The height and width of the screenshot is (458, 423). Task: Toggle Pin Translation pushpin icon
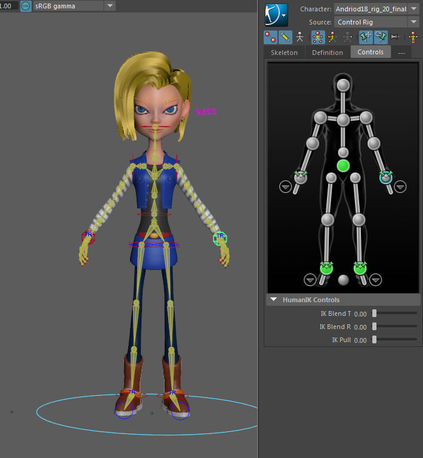[366, 37]
